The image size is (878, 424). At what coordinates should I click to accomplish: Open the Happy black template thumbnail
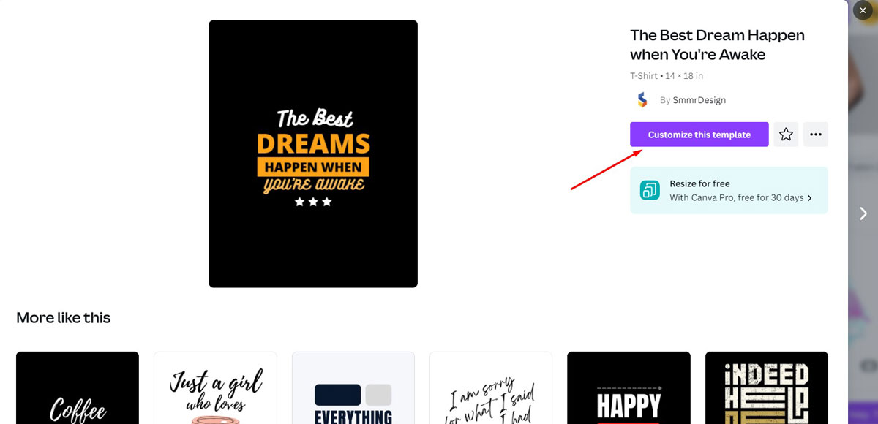(x=629, y=388)
